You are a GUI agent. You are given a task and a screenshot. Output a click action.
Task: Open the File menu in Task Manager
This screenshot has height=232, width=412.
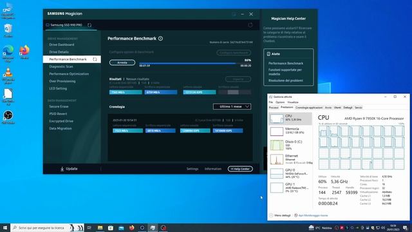click(x=270, y=102)
